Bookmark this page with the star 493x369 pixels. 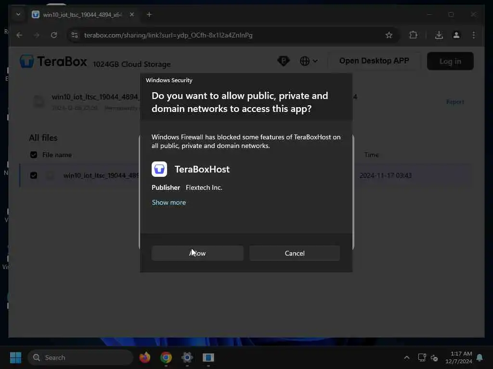pyautogui.click(x=389, y=35)
